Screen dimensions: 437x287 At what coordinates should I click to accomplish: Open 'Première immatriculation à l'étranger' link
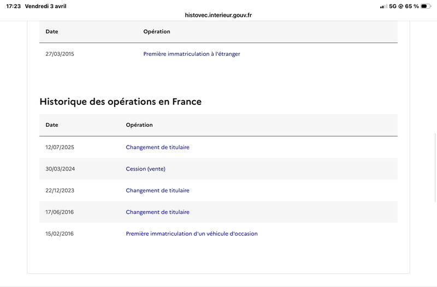(x=191, y=54)
